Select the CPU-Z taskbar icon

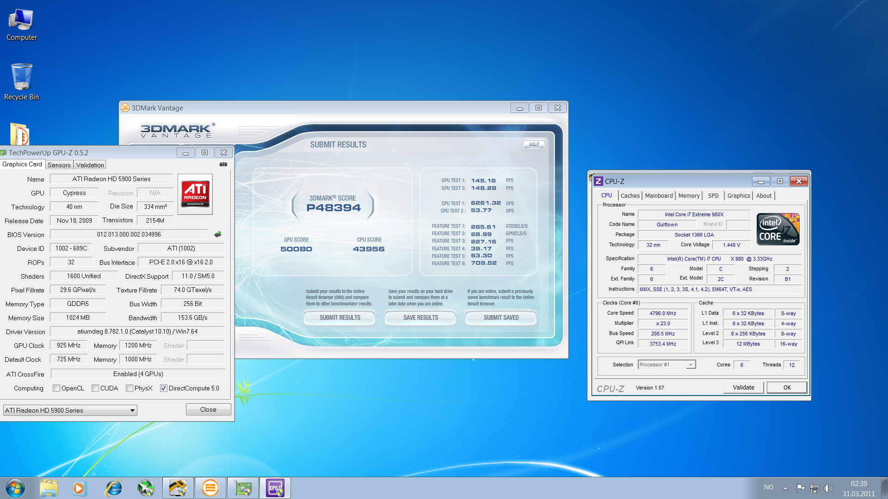(275, 488)
